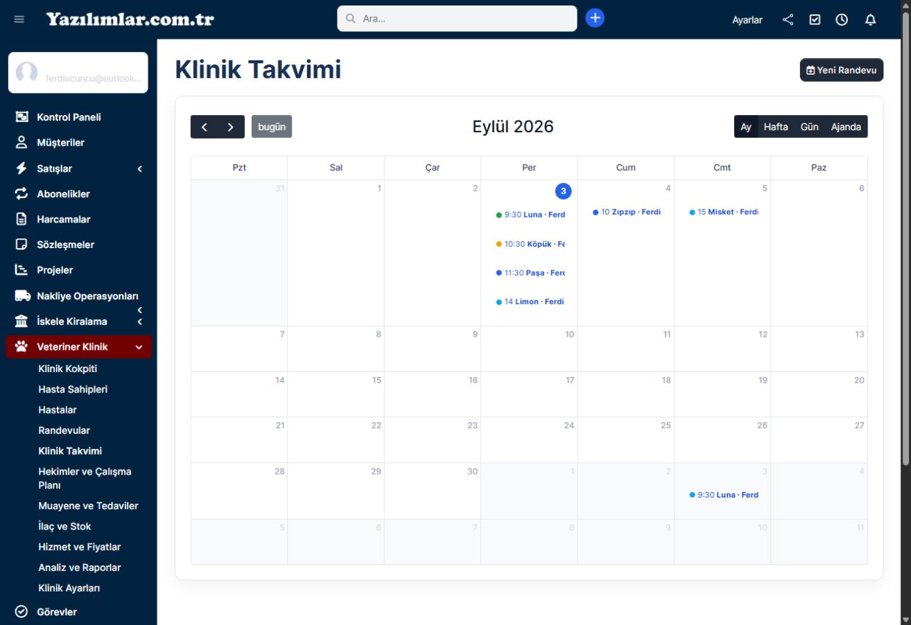Open the 10:30 Köpük appointment
The width and height of the screenshot is (911, 625).
(x=530, y=244)
